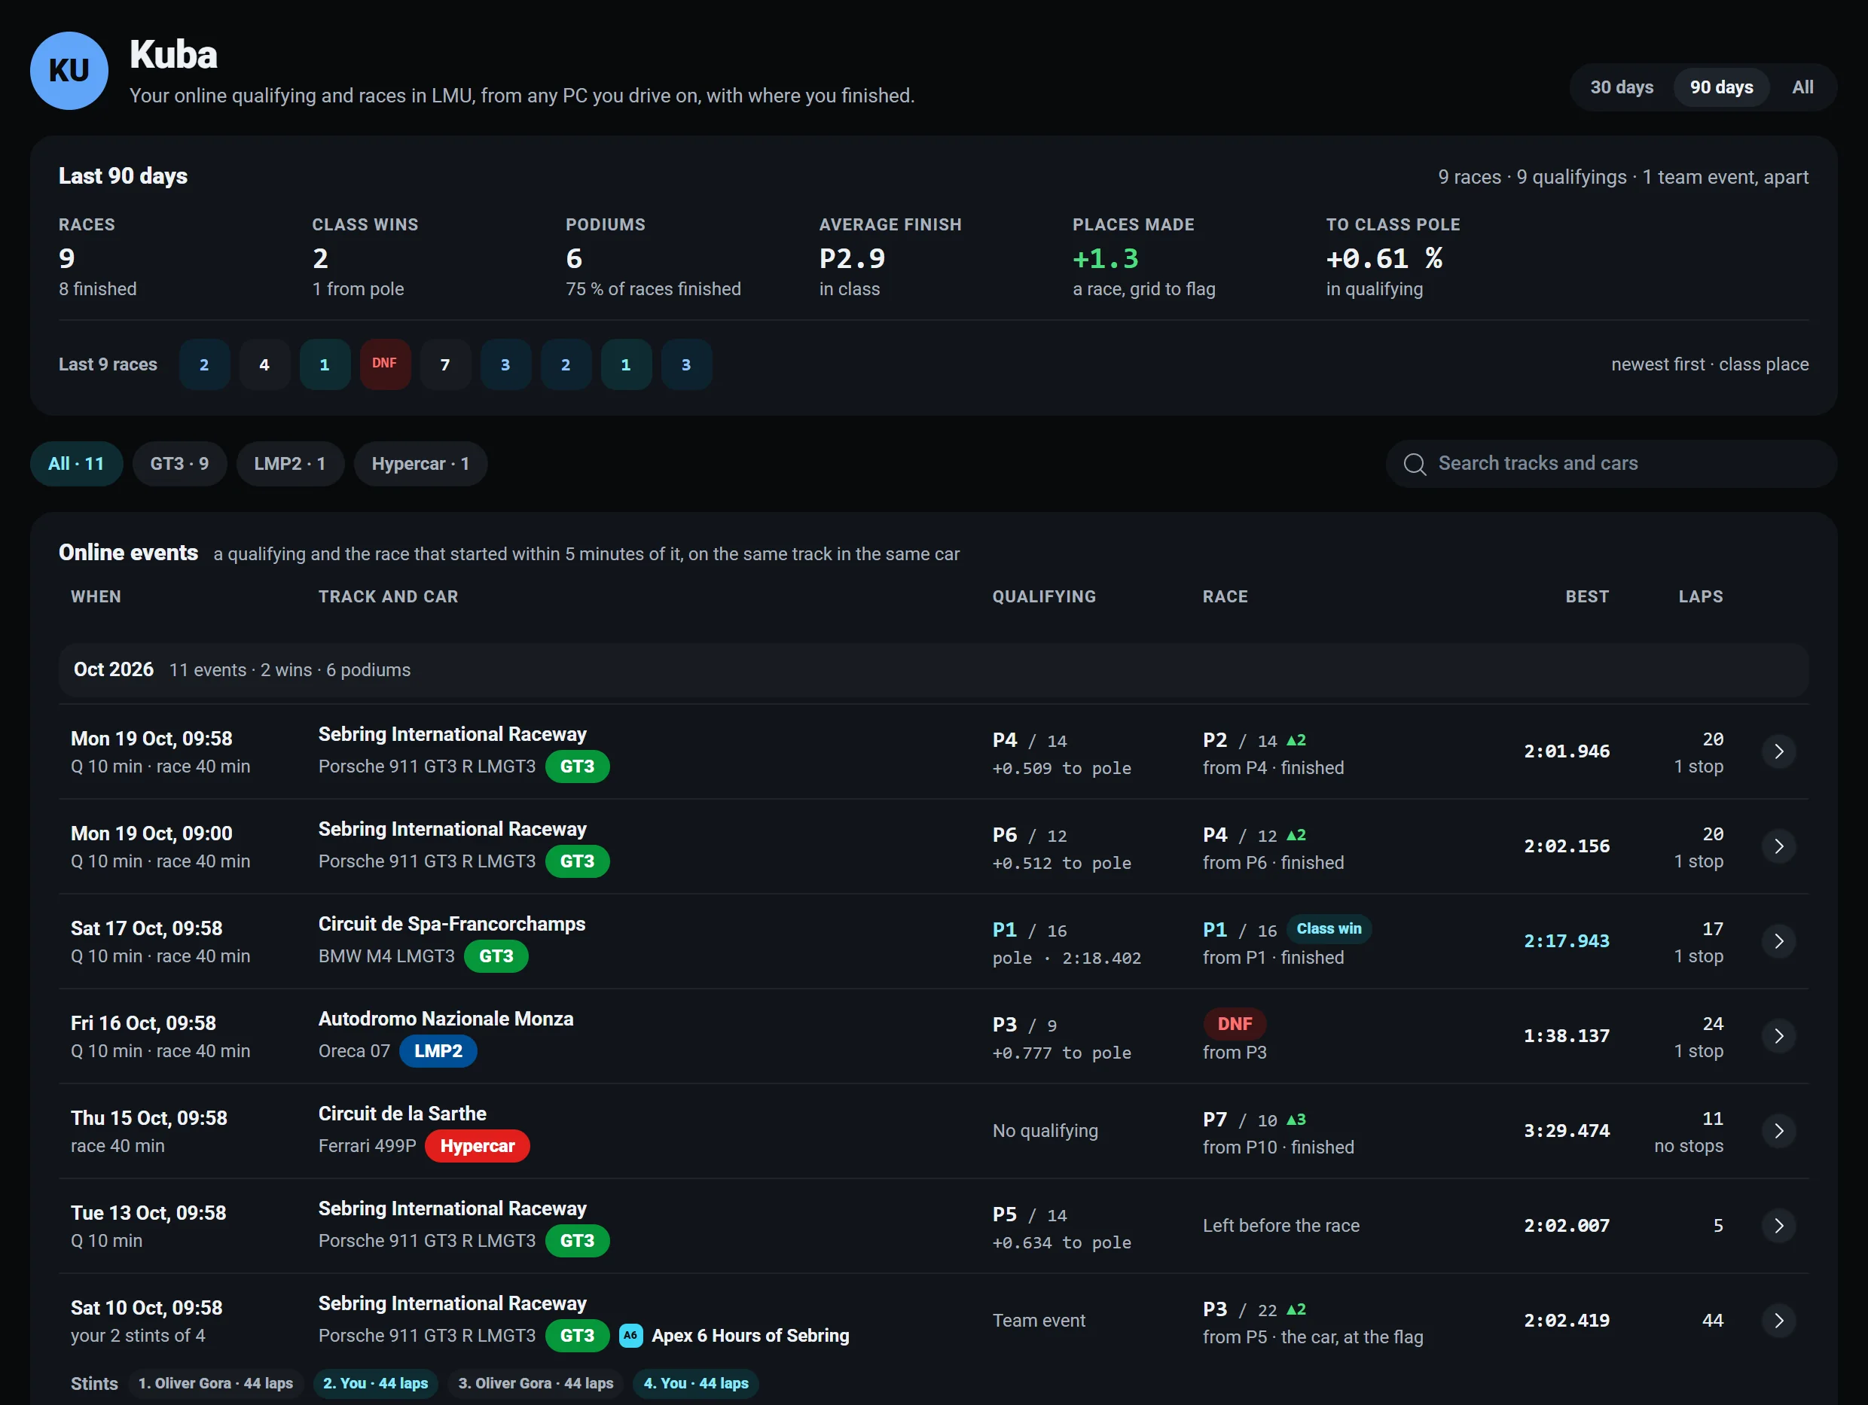
Task: Expand the Tue 13 Oct Sebring event
Action: (x=1778, y=1226)
